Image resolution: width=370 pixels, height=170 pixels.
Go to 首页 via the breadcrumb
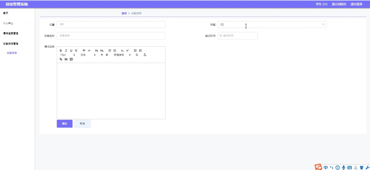click(124, 13)
